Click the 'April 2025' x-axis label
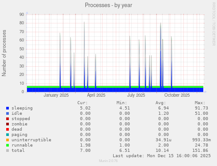Viewport: 217px width, 166px height. (x=96, y=95)
